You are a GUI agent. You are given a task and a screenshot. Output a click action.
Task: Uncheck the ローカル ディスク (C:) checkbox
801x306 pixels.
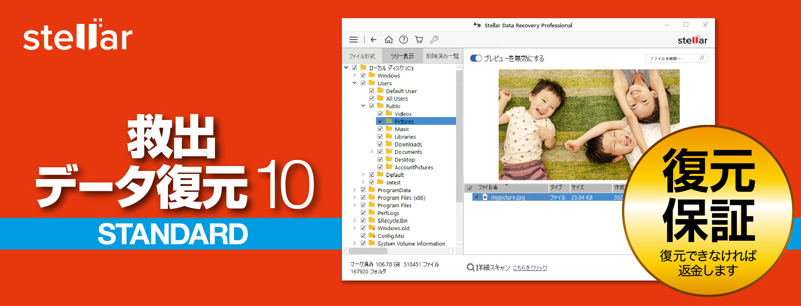(x=355, y=68)
